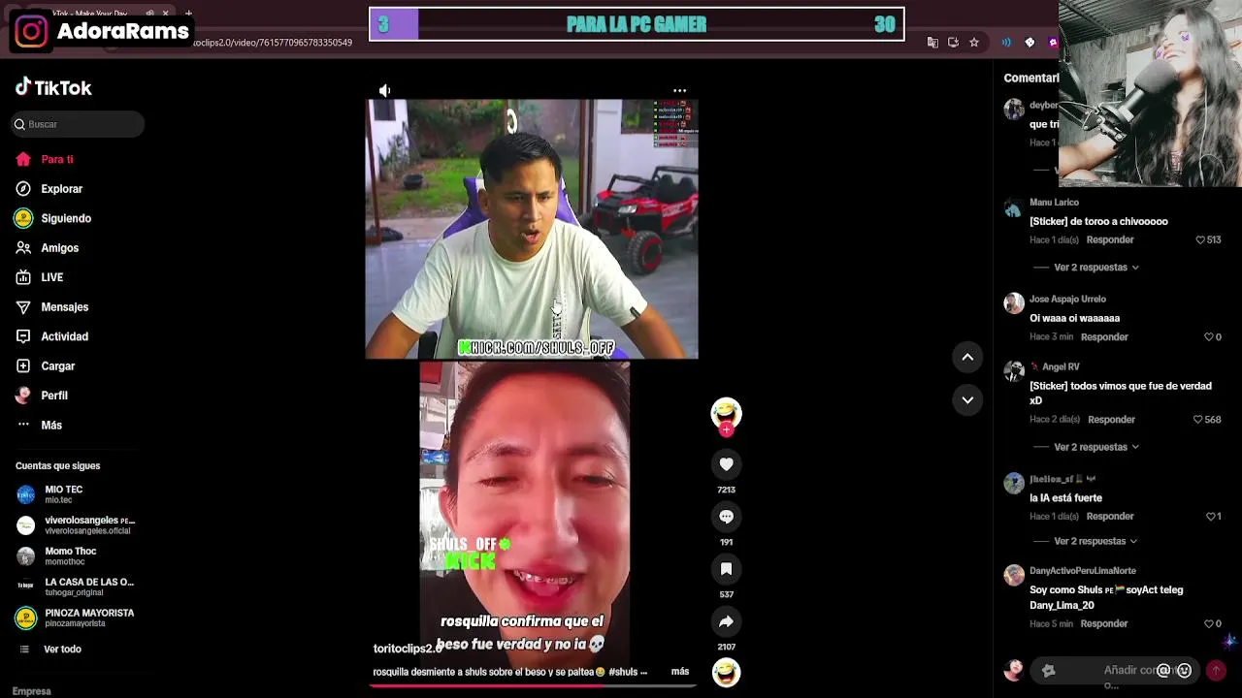
Task: Open the comments bubble icon
Action: (726, 517)
